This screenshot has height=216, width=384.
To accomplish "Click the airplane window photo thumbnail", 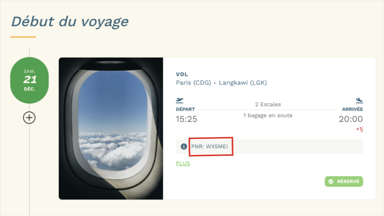I will (111, 128).
